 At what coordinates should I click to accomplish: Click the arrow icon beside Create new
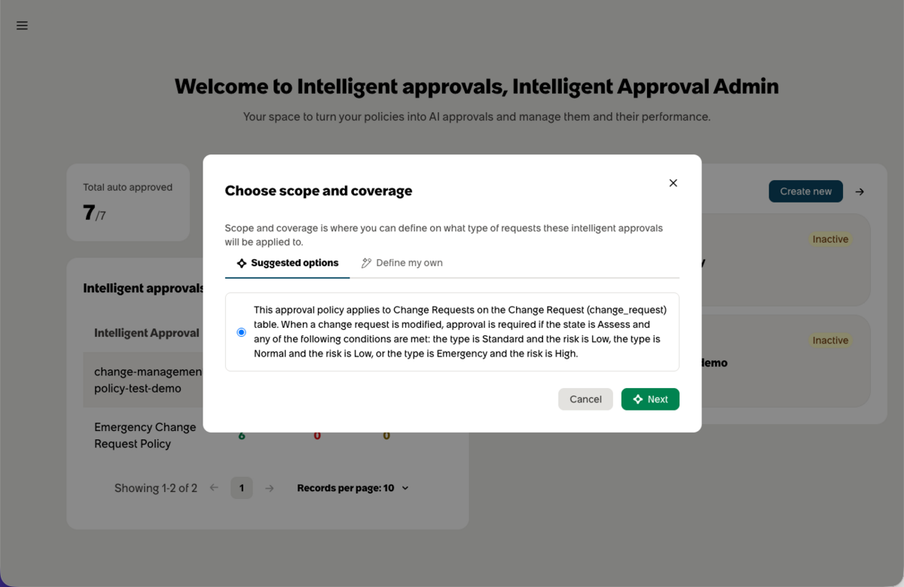(860, 191)
